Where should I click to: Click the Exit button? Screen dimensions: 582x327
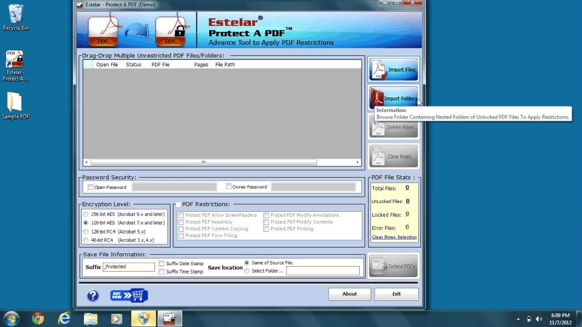(x=396, y=294)
